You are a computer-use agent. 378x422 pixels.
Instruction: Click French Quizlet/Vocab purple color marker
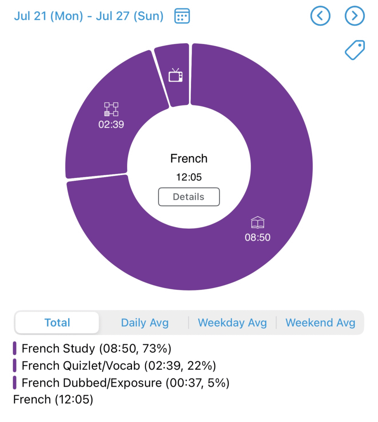click(15, 366)
